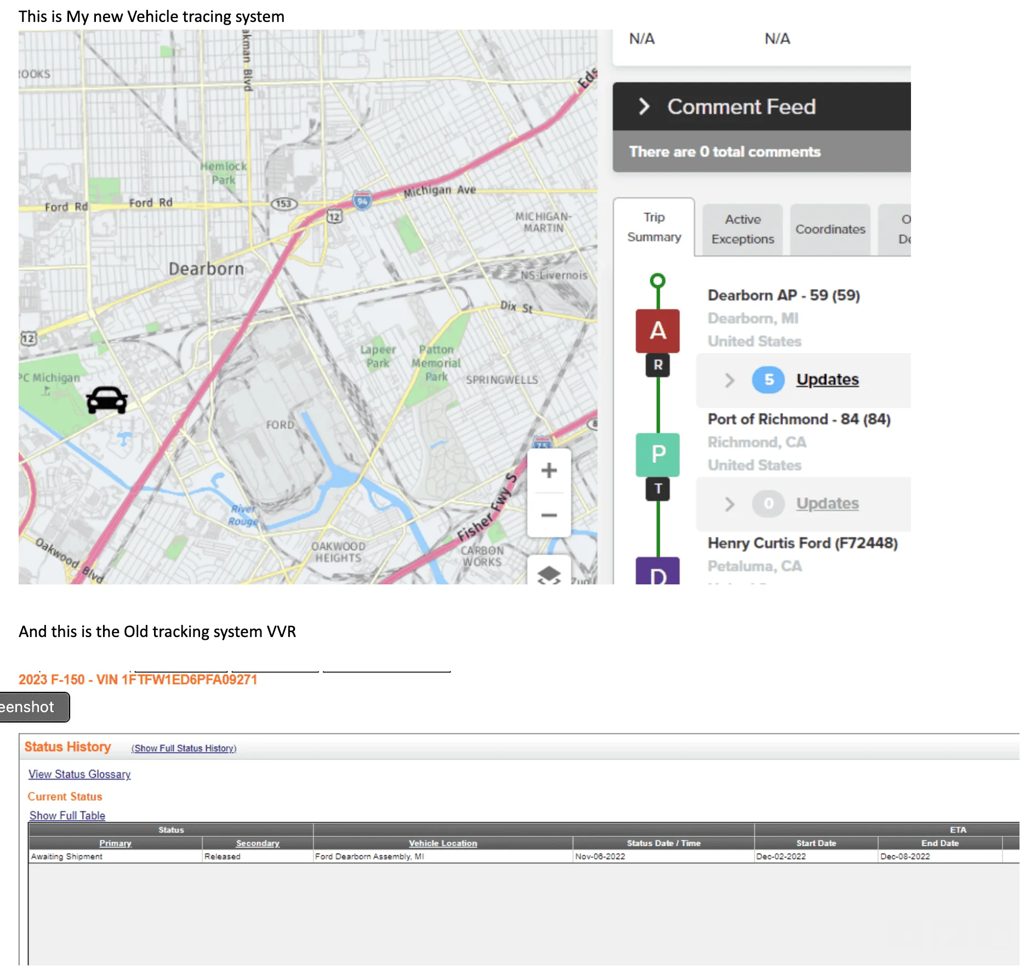Click the green route start circle marker

click(658, 281)
